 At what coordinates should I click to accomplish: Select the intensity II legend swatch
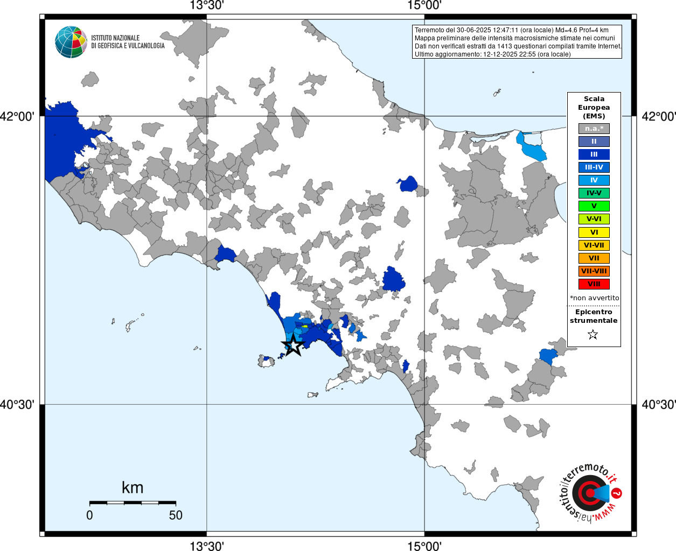[x=594, y=142]
